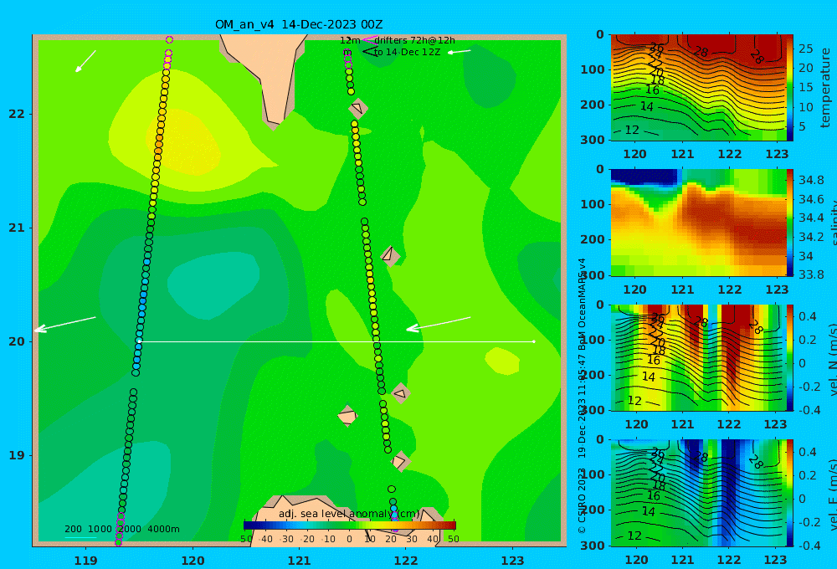Image resolution: width=837 pixels, height=569 pixels.
Task: Click the "vel. E (m/s)" colorbar label
Action: 833,493
